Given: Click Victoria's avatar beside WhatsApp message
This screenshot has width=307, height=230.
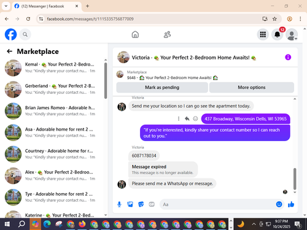Looking at the screenshot, I should click(x=122, y=184).
